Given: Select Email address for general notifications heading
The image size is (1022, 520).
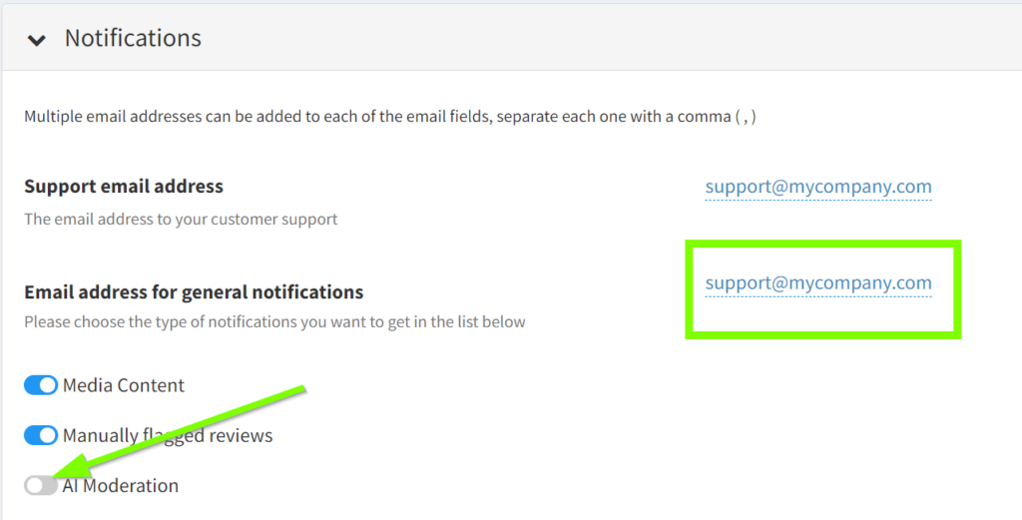Looking at the screenshot, I should coord(194,292).
